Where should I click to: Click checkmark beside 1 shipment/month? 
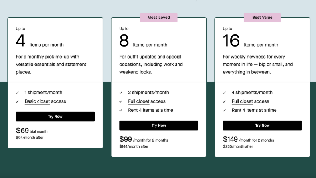click(17, 93)
